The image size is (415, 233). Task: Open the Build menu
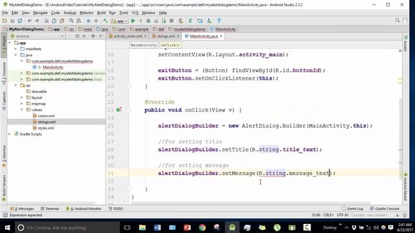tap(101, 13)
